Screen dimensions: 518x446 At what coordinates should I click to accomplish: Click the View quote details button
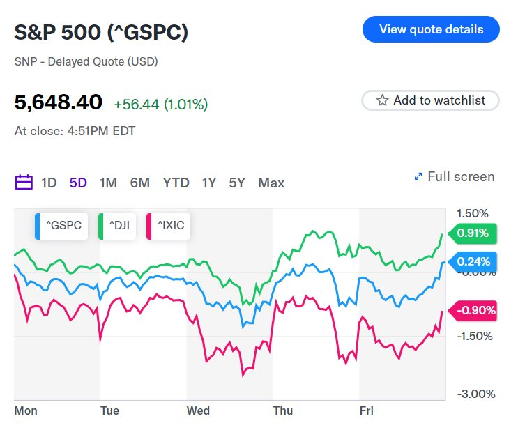click(x=431, y=30)
